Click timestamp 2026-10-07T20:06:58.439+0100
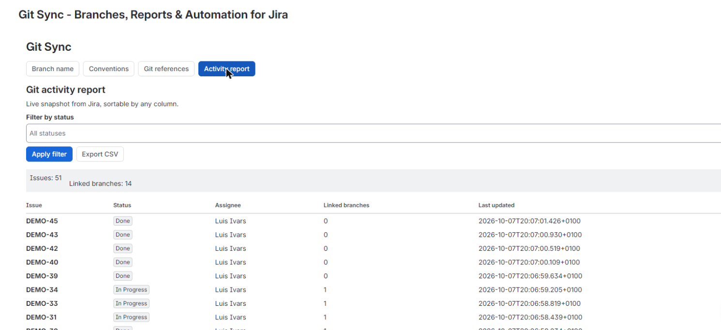Image resolution: width=721 pixels, height=330 pixels. click(x=530, y=317)
